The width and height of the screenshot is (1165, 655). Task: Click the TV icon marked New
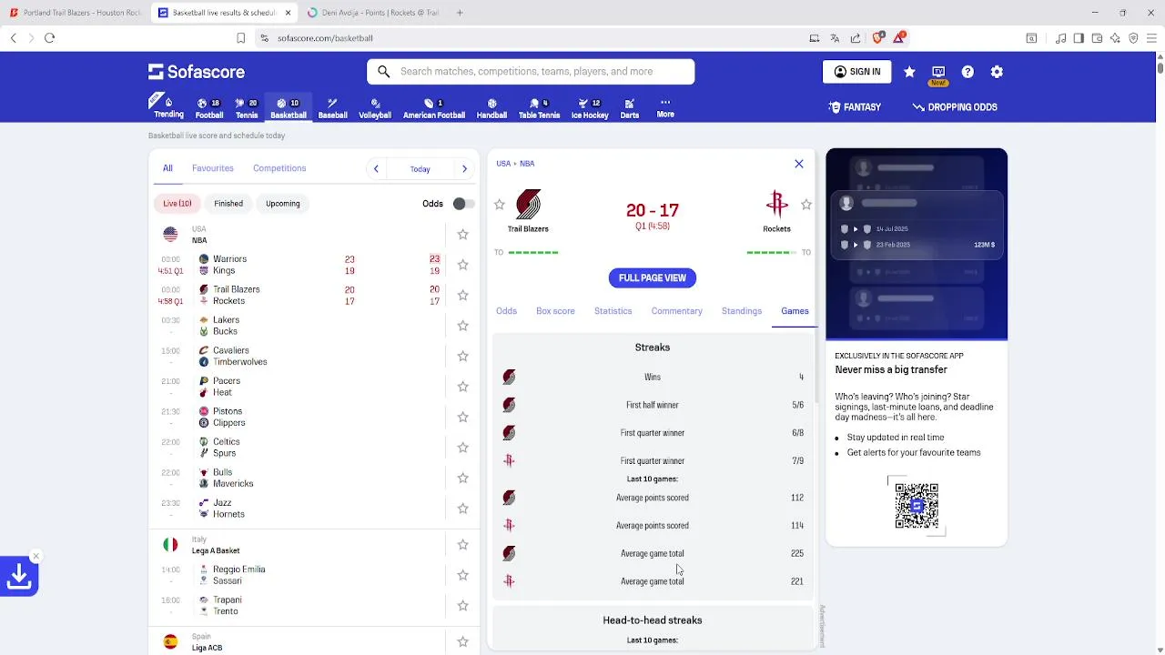pyautogui.click(x=938, y=73)
